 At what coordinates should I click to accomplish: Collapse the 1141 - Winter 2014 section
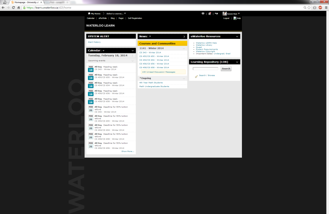[184, 48]
